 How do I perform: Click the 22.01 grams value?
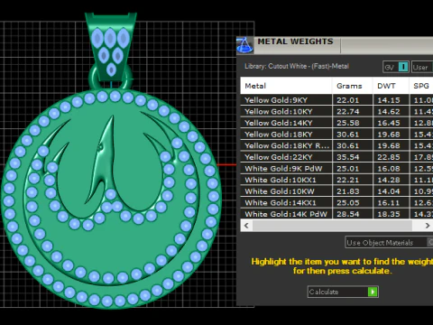point(348,100)
